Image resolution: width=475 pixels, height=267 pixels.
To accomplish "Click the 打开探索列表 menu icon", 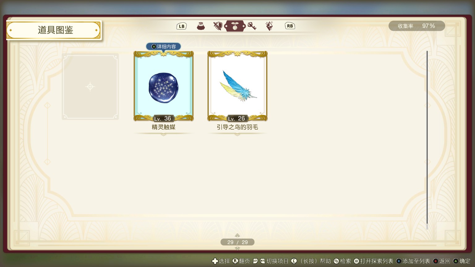I will coord(356,261).
